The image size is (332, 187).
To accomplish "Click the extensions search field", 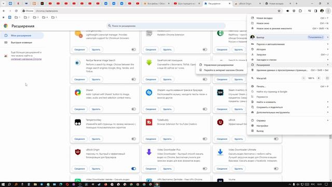I will click(x=166, y=26).
